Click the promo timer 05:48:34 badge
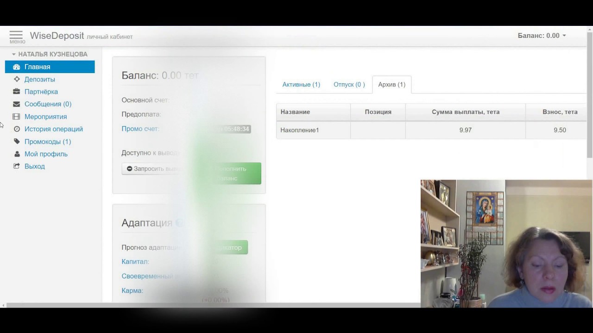 [235, 129]
